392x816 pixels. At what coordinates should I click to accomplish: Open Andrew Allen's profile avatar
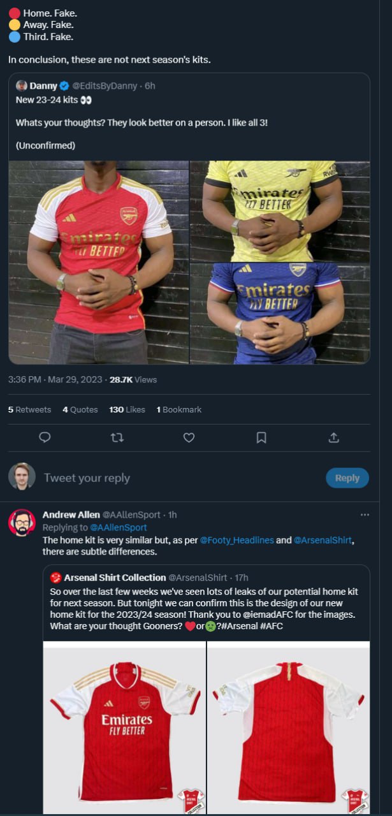point(22,523)
